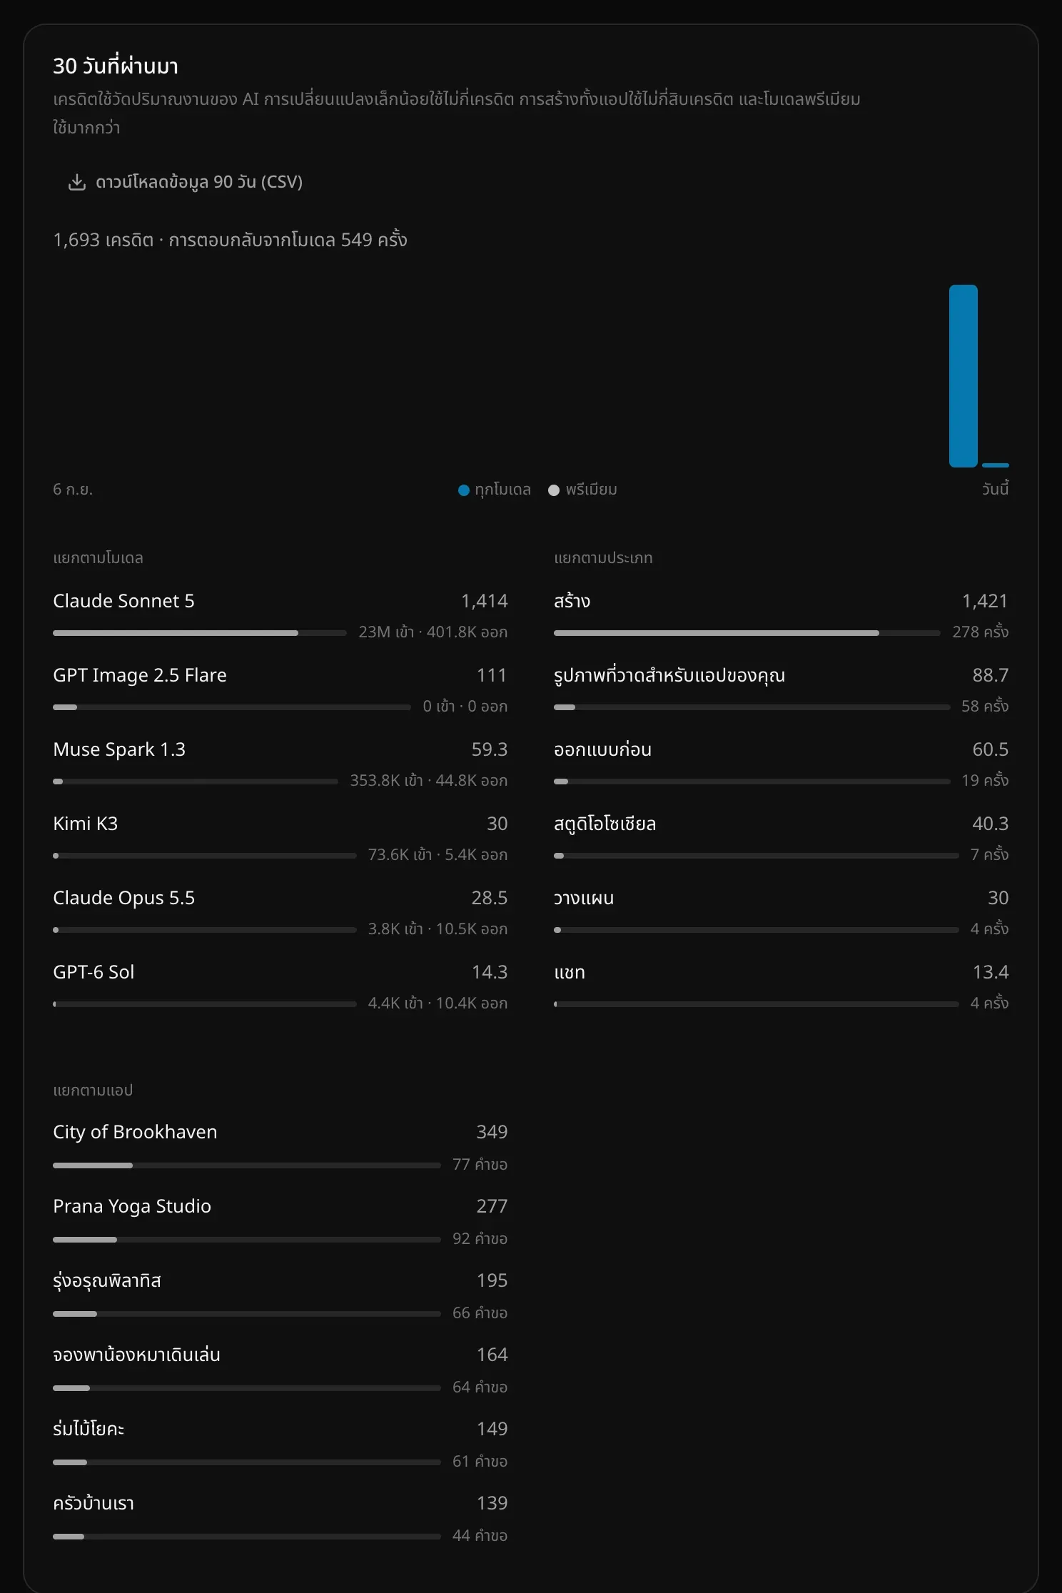Select the "สตูดิโอโซเชียล" category label
This screenshot has width=1062, height=1593.
[605, 824]
